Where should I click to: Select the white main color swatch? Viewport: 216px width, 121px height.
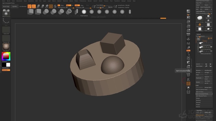[x=8, y=65]
